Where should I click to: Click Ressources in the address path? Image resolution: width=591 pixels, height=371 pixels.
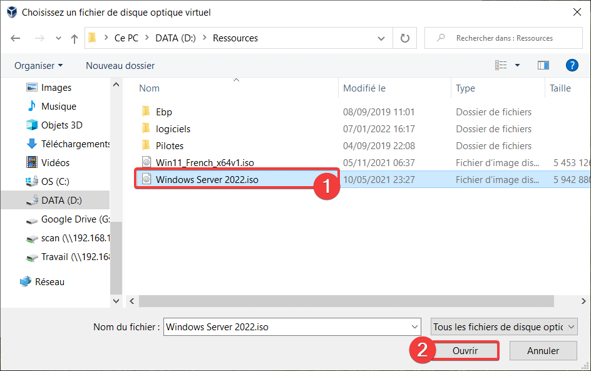coord(235,38)
